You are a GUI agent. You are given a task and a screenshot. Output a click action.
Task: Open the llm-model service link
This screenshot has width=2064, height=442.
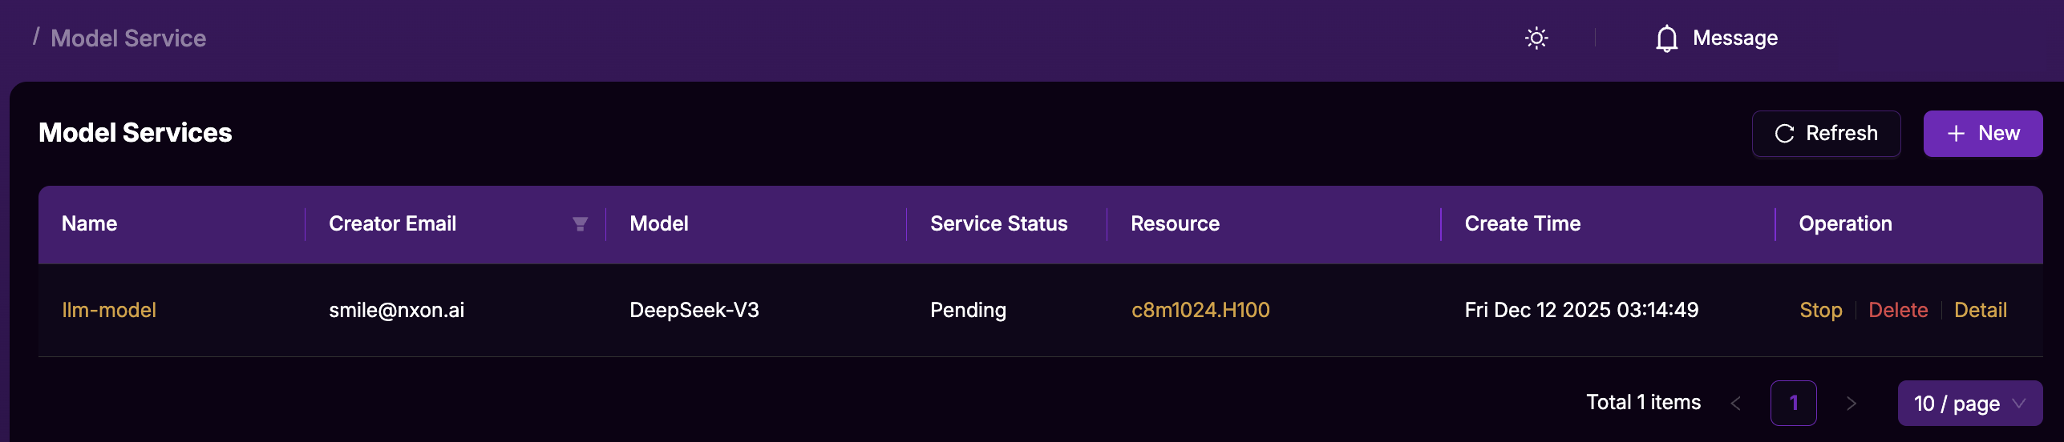109,310
